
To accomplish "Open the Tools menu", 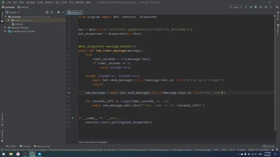I will click(x=64, y=2).
